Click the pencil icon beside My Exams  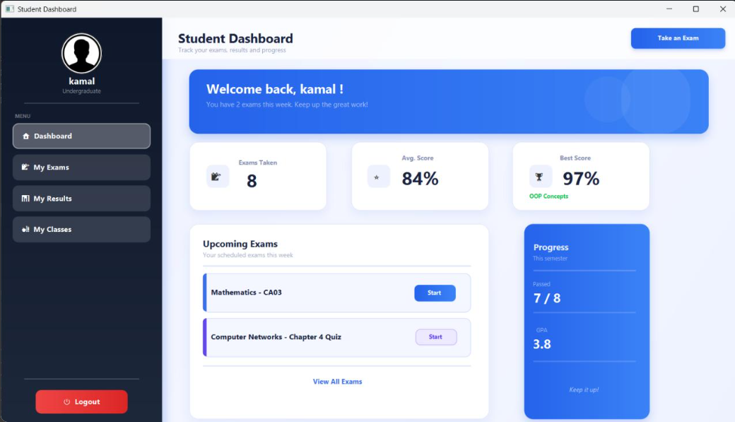(x=25, y=167)
